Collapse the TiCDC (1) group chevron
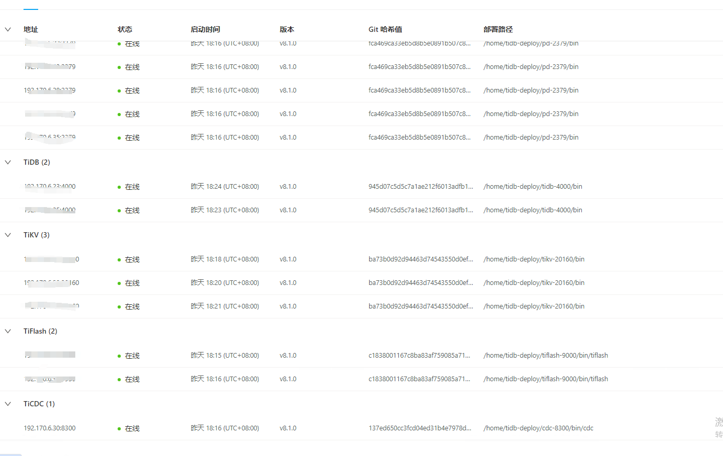Viewport: 723px width, 456px height. (8, 404)
